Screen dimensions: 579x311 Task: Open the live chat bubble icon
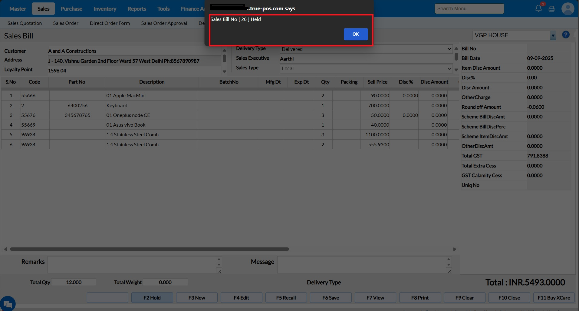point(8,303)
